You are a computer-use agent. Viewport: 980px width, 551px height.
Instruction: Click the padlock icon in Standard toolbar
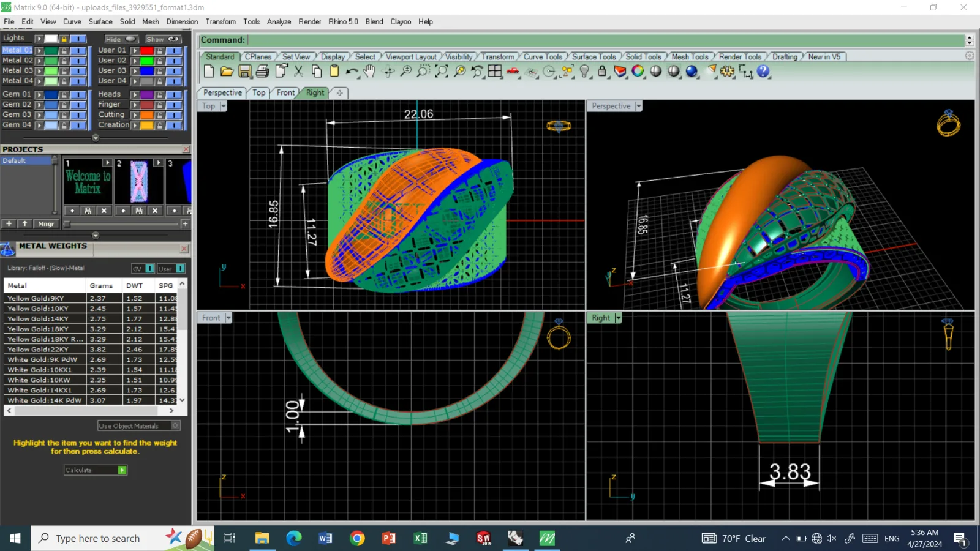click(602, 71)
